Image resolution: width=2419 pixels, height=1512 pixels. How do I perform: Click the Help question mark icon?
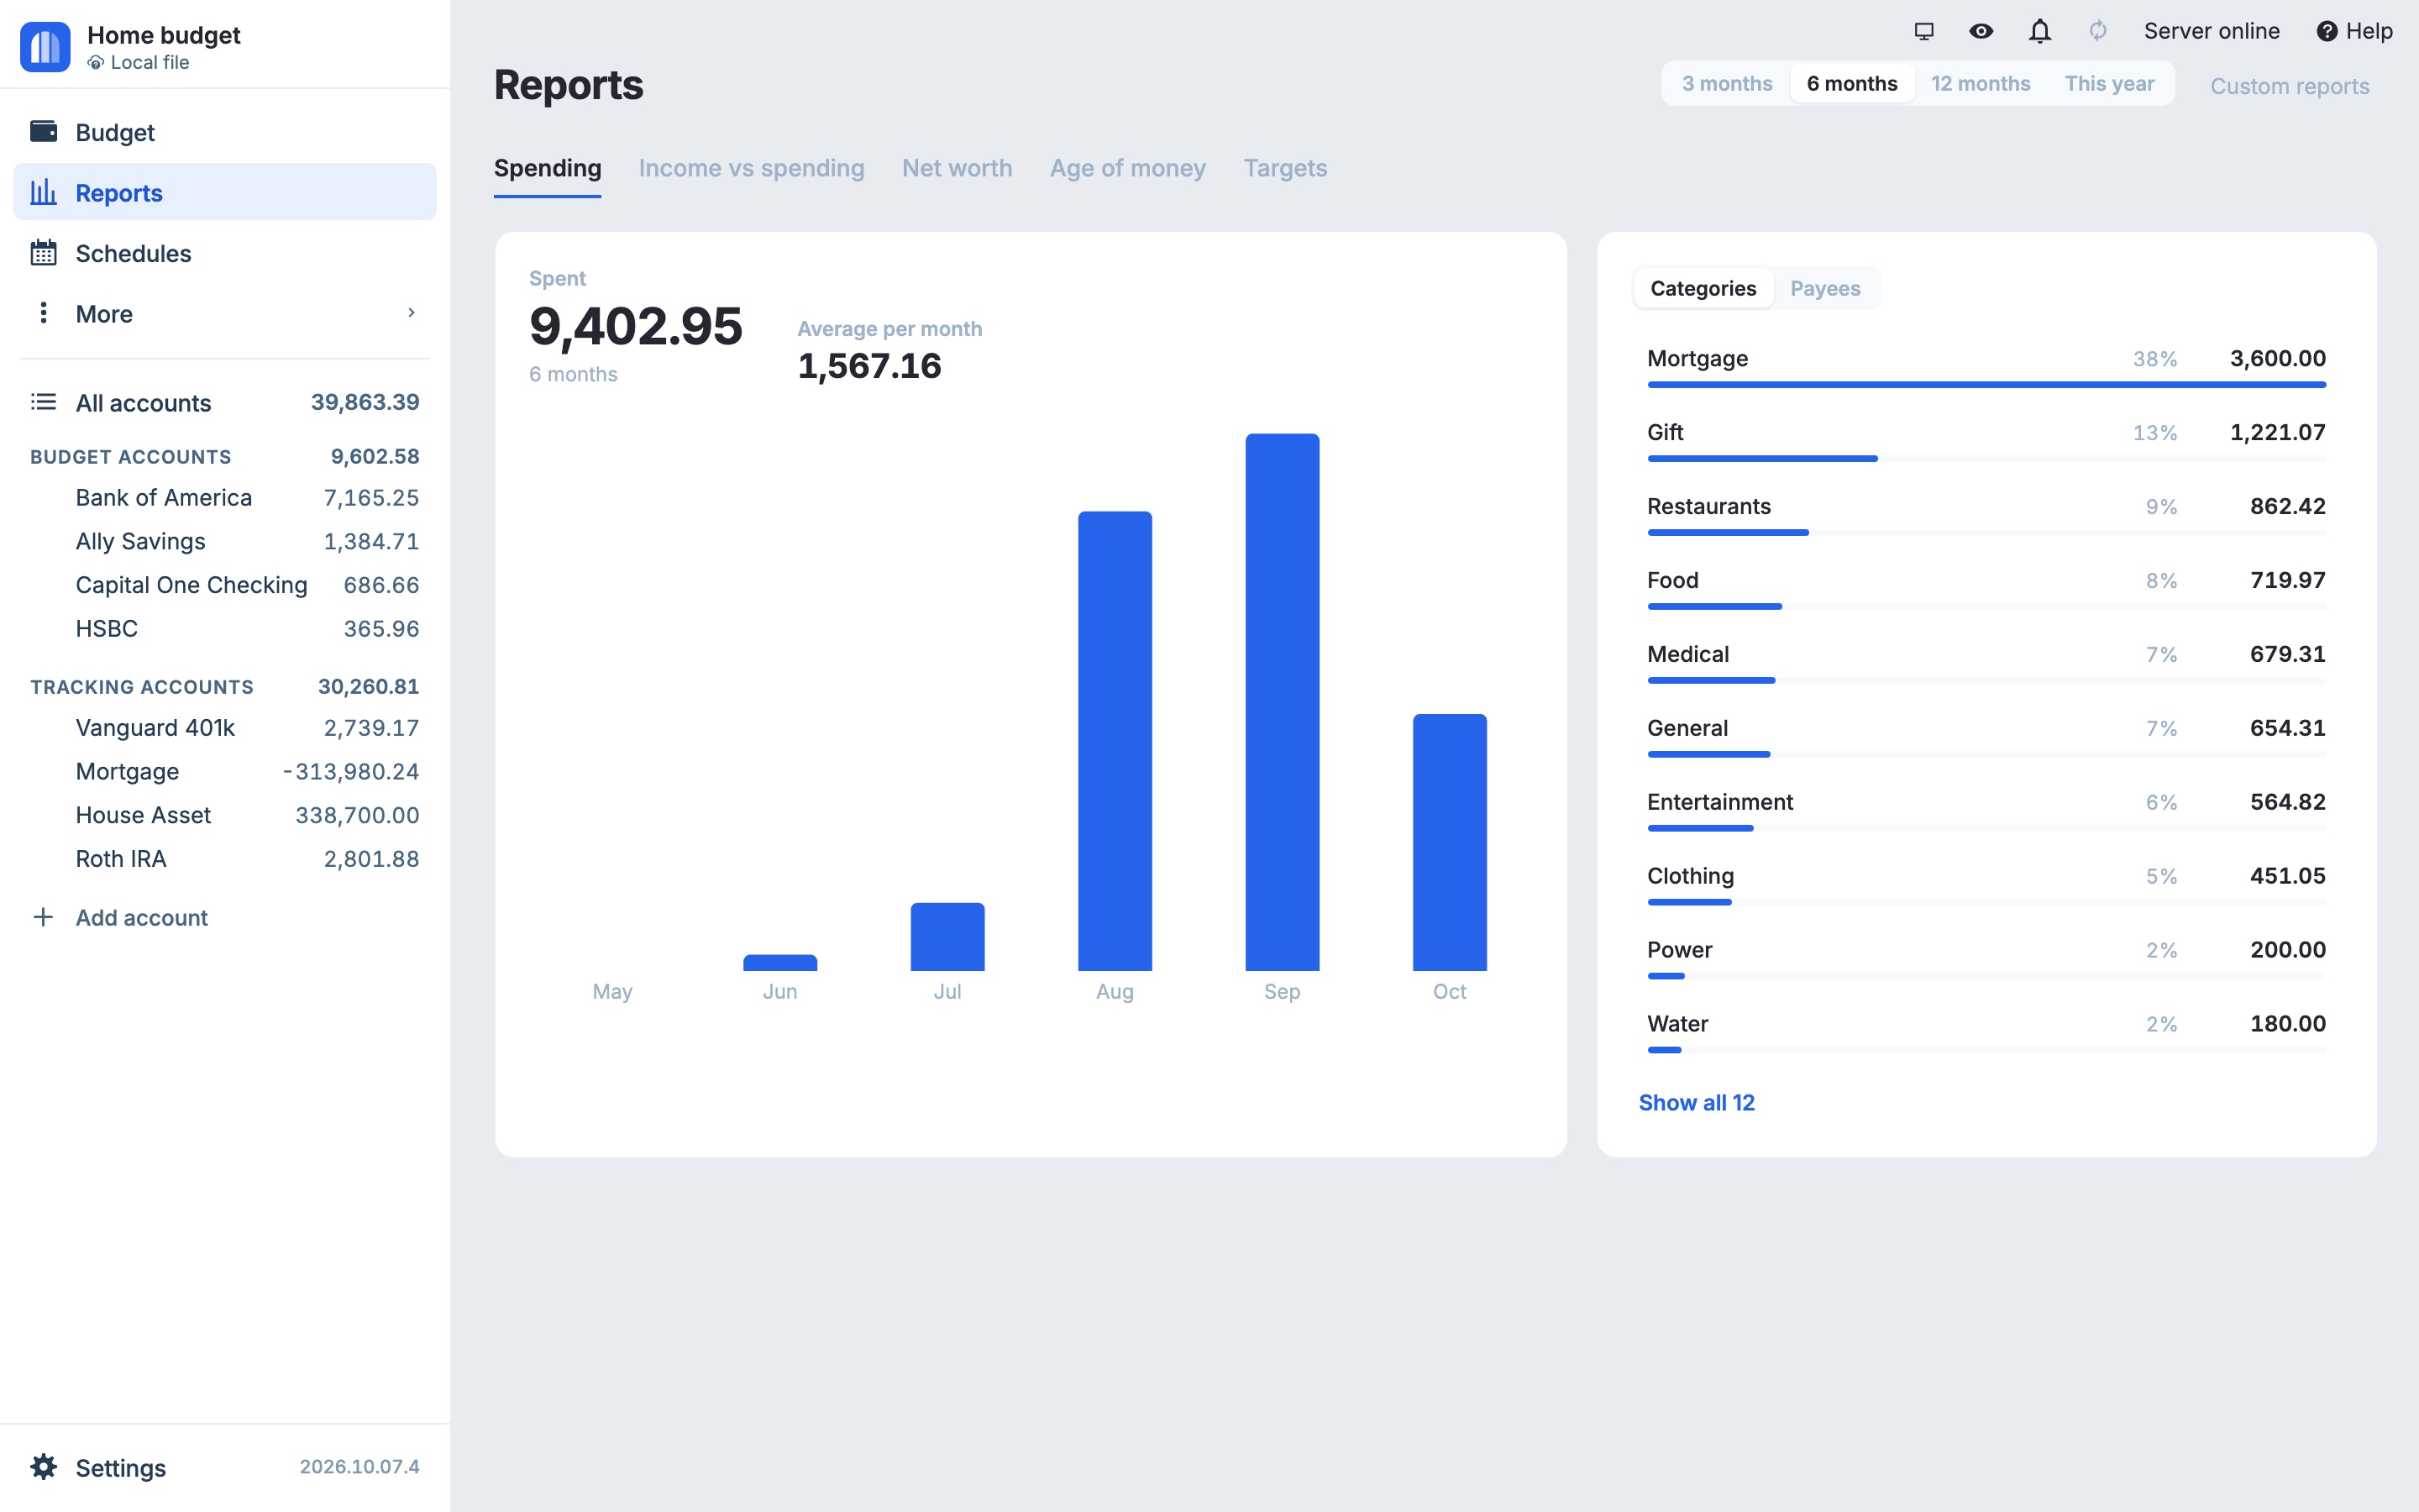(x=2327, y=31)
